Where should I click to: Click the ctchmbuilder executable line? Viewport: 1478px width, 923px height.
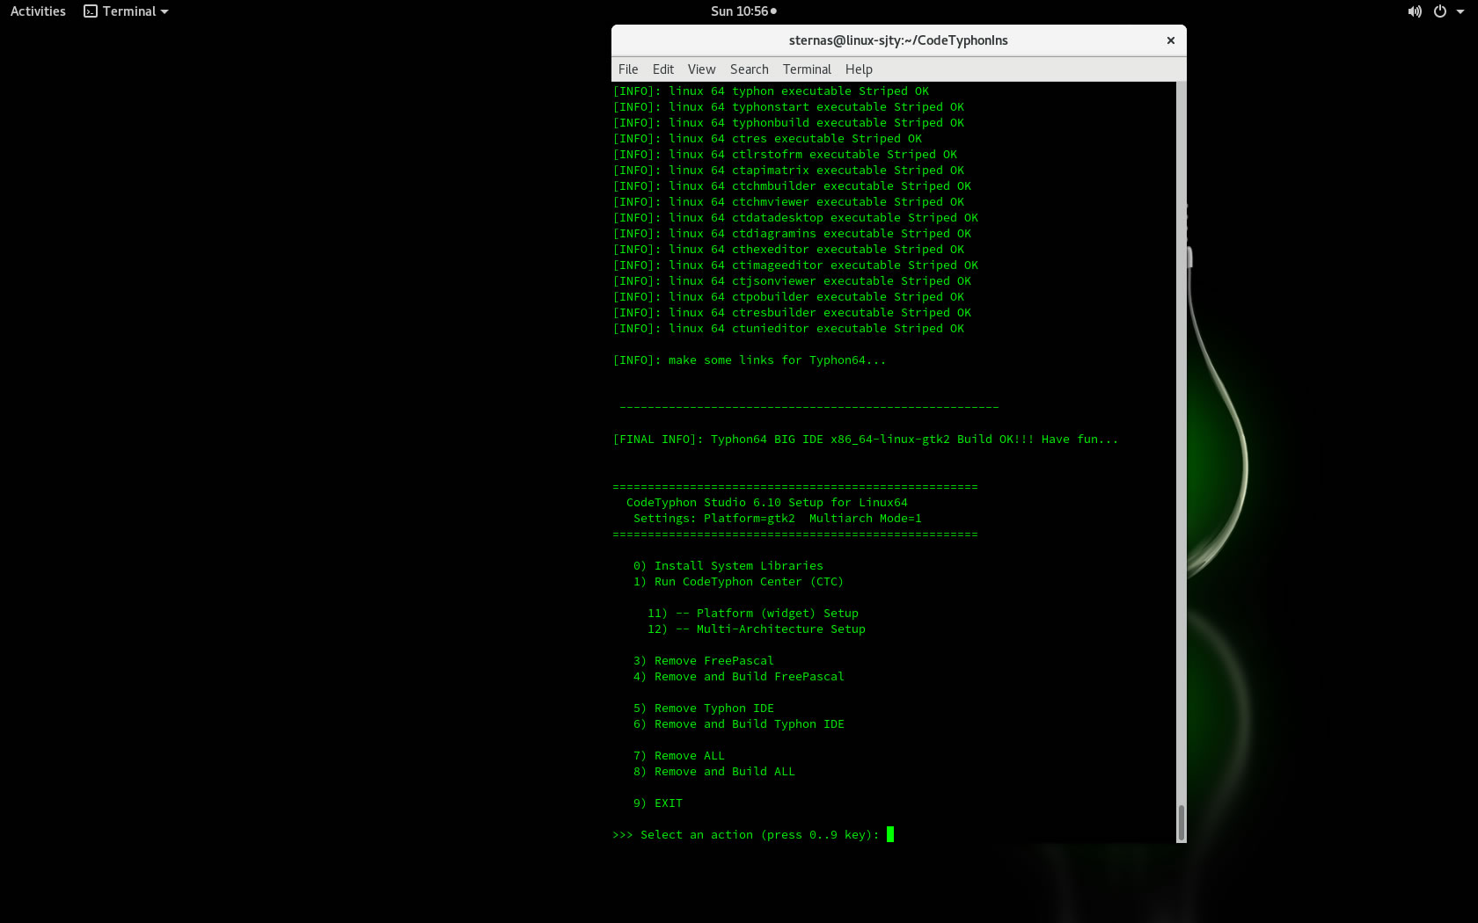coord(792,186)
